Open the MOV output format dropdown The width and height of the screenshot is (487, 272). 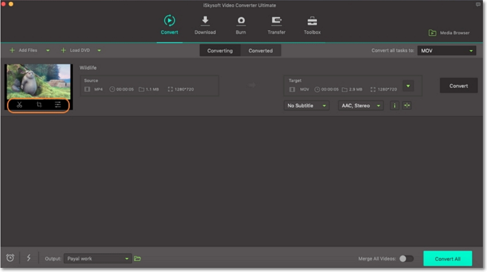[446, 50]
